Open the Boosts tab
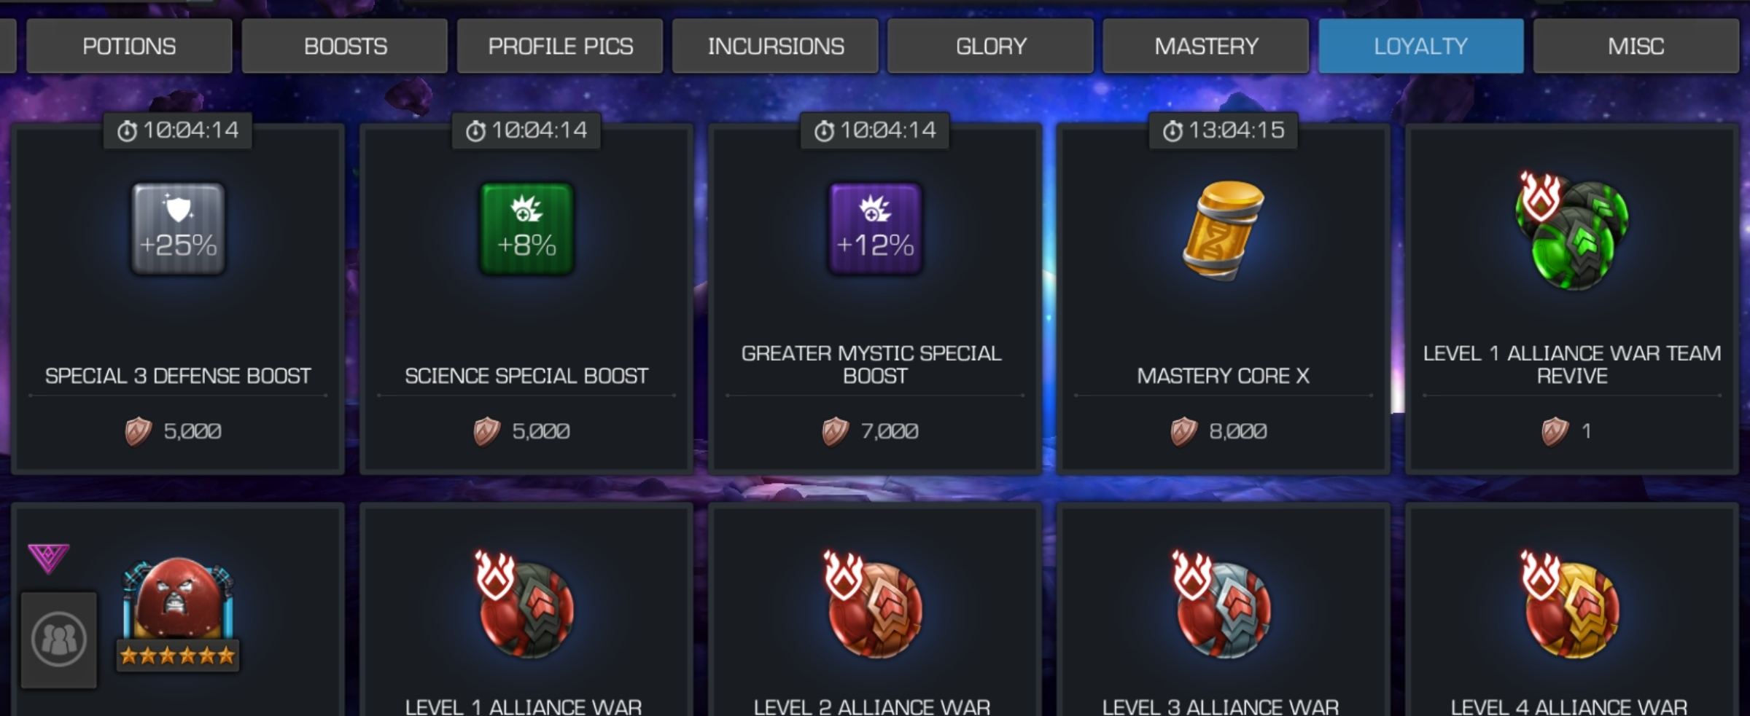The width and height of the screenshot is (1750, 716). coord(345,46)
